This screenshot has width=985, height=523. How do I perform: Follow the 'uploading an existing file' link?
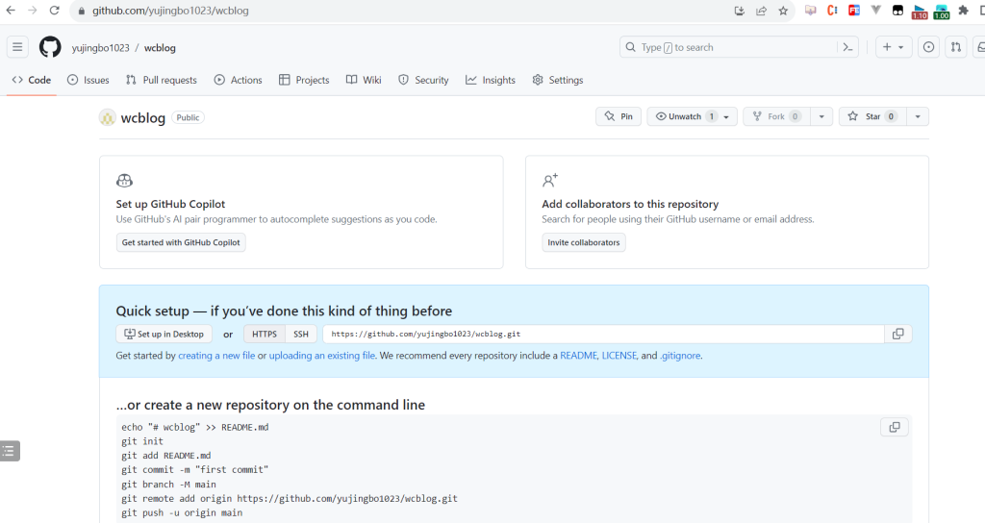322,356
